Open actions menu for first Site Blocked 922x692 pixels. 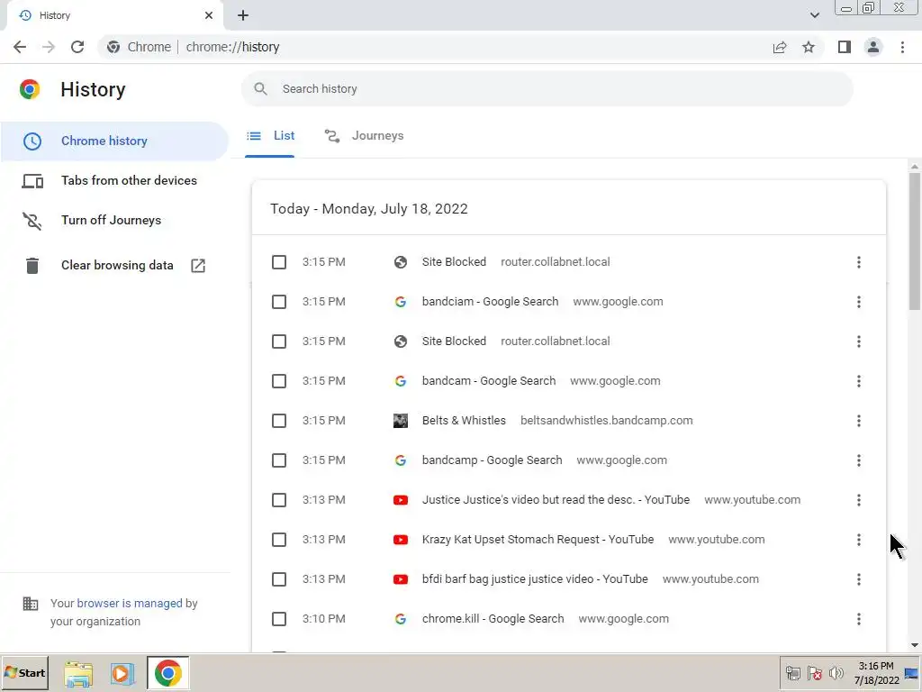coord(858,262)
